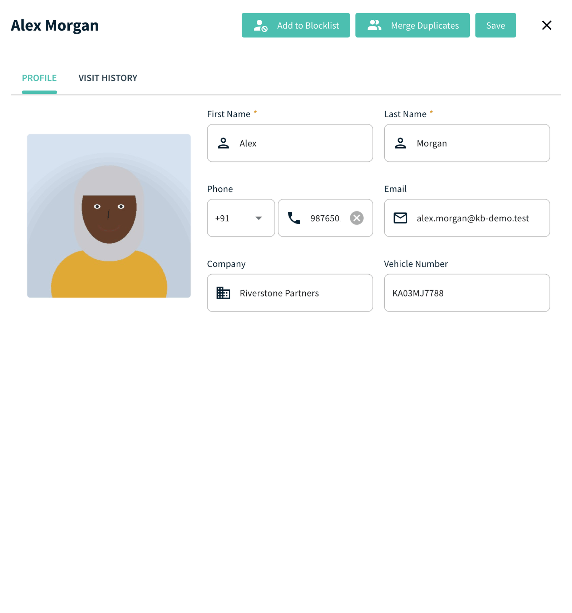Image resolution: width=572 pixels, height=613 pixels.
Task: Click the Last Name field containing Morgan
Action: click(x=467, y=143)
